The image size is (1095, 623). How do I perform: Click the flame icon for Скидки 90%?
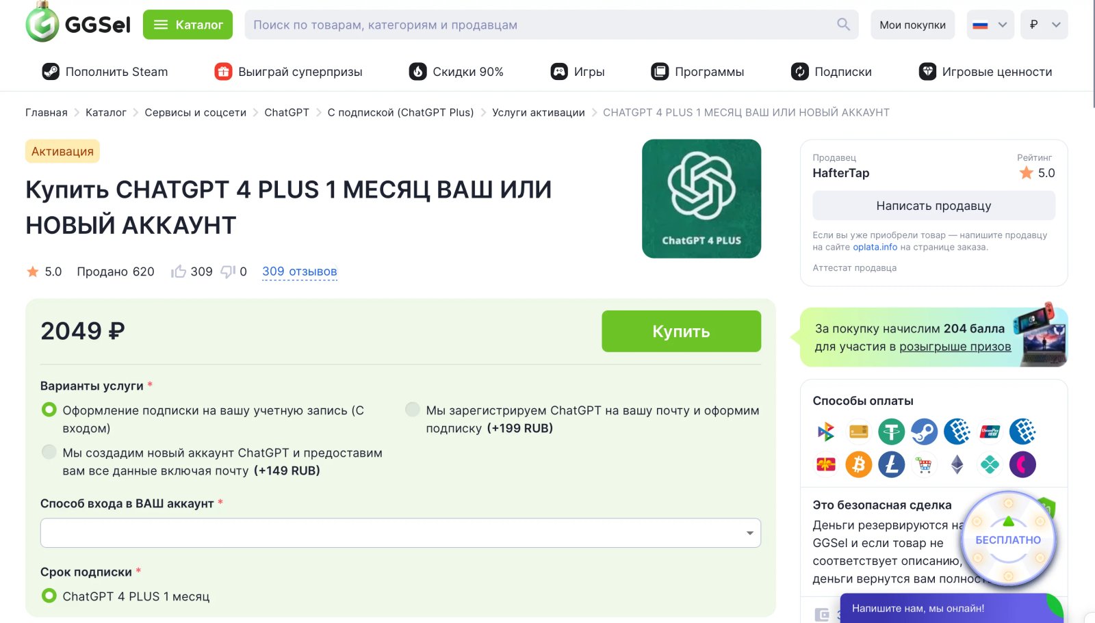coord(417,72)
